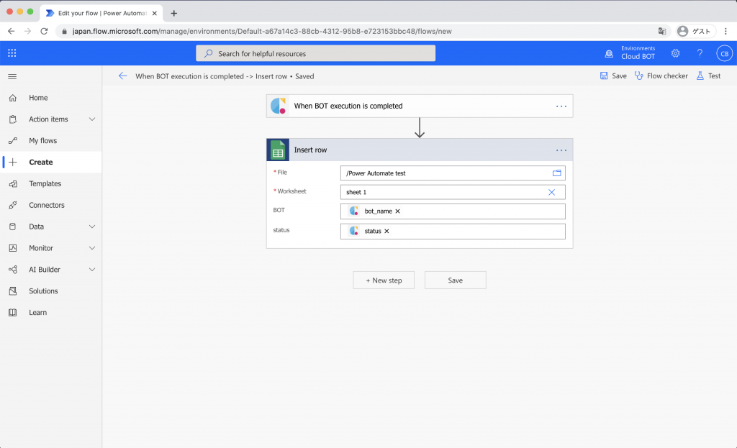Open a new browser tab

tap(174, 13)
